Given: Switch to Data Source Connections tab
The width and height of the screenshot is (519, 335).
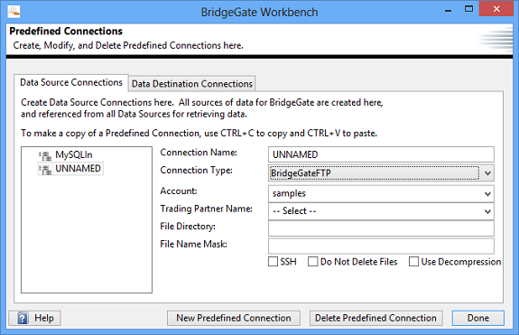Looking at the screenshot, I should pyautogui.click(x=71, y=82).
